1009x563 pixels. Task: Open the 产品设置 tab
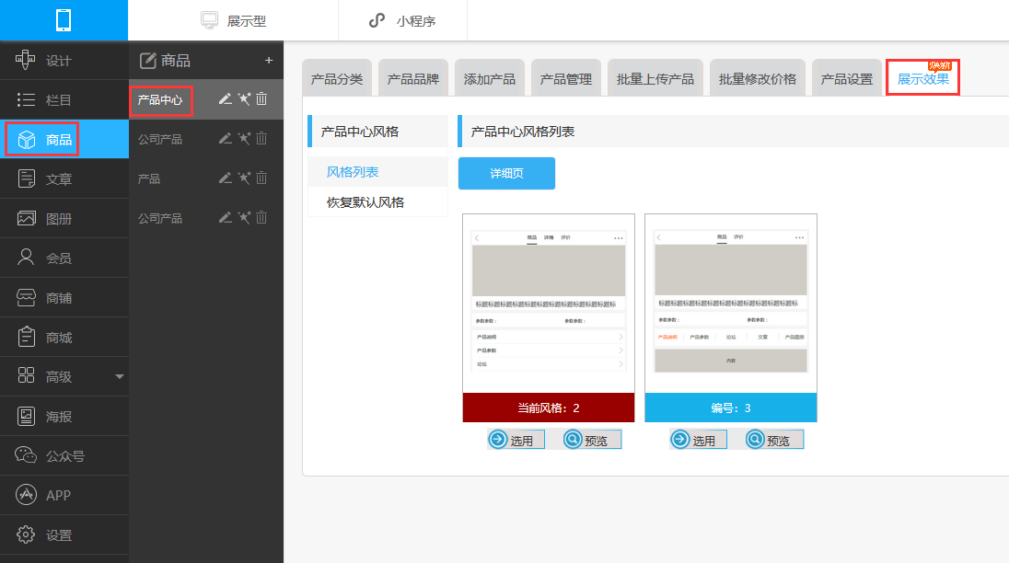[x=847, y=78]
